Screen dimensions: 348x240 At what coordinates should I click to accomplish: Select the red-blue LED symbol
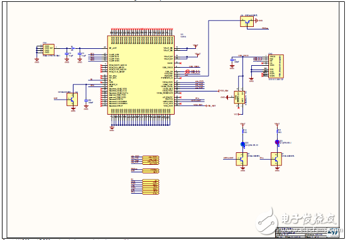pyautogui.click(x=277, y=142)
